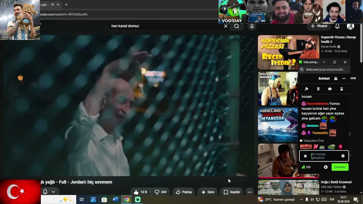363x204 pixels.
Task: Clear the YouTube search query
Action: 226,26
